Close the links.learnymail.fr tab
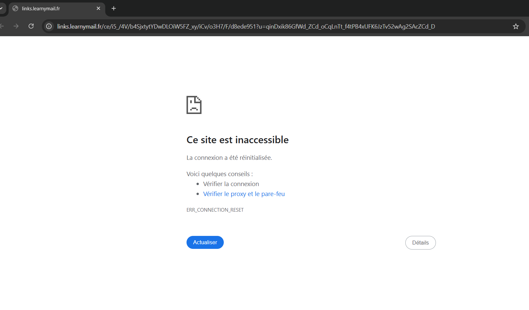 [x=98, y=8]
